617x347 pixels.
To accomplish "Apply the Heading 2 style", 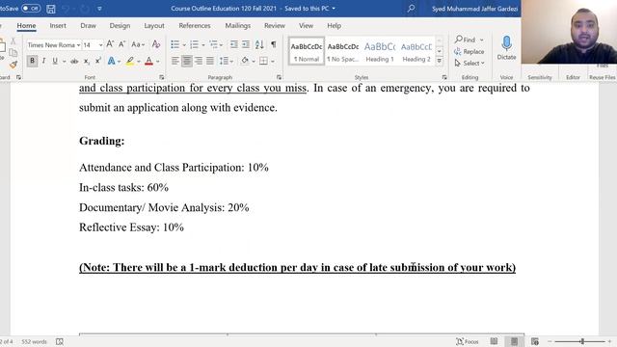I will [x=416, y=51].
